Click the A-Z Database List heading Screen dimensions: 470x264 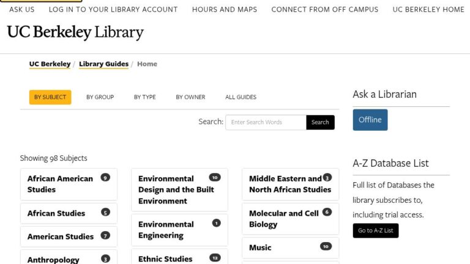pos(390,163)
